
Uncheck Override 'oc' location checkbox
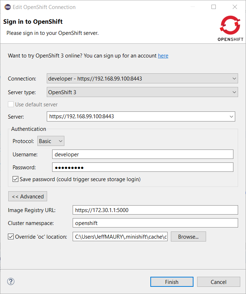point(11,236)
